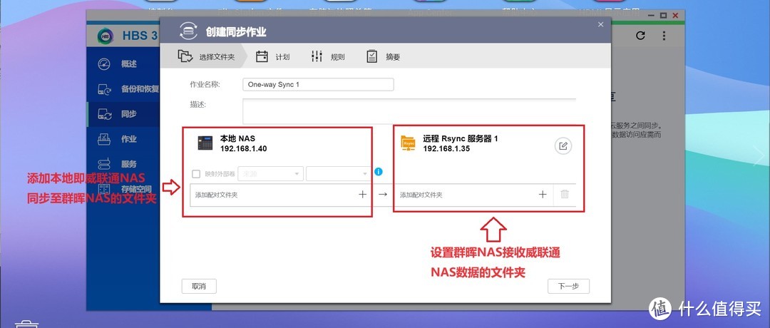Image resolution: width=770 pixels, height=328 pixels.
Task: Click the HBS 3 logo icon
Action: click(x=105, y=36)
